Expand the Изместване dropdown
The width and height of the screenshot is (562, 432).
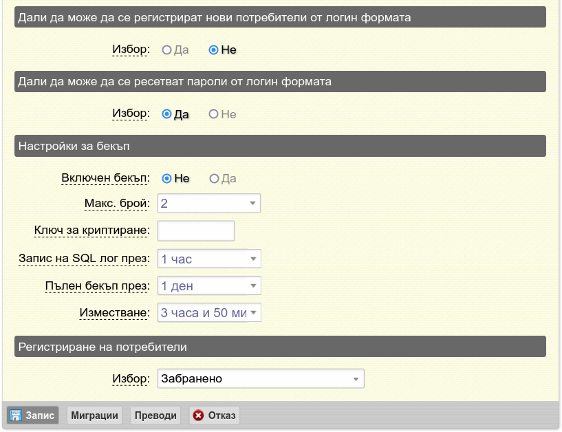[209, 312]
